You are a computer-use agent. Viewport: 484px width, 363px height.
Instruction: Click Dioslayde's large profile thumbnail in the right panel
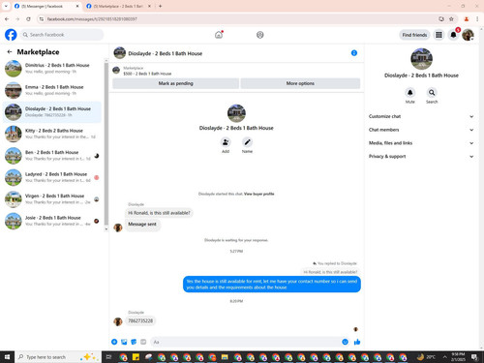click(x=421, y=59)
